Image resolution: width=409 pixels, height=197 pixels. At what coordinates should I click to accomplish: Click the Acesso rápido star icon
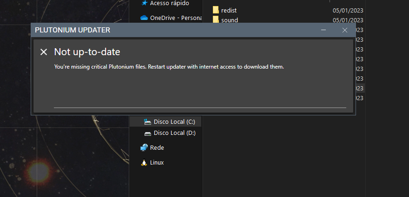pyautogui.click(x=144, y=3)
